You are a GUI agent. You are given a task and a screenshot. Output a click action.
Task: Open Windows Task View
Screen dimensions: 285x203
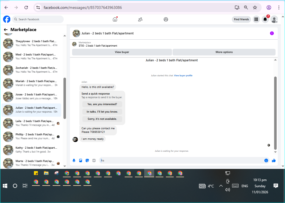(25, 186)
